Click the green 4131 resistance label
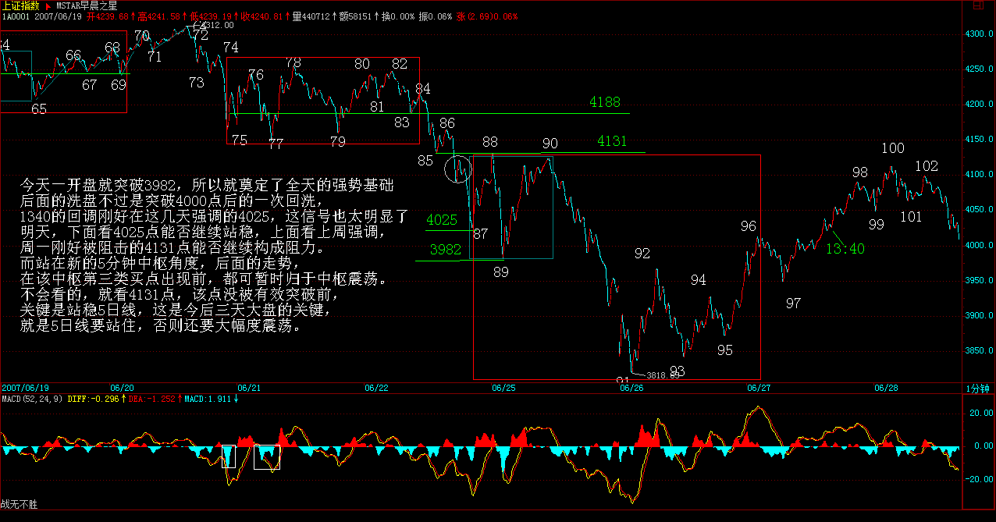The width and height of the screenshot is (996, 522). pyautogui.click(x=612, y=141)
